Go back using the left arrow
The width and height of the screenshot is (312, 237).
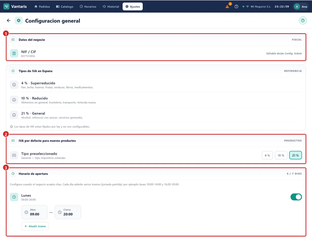(9, 20)
